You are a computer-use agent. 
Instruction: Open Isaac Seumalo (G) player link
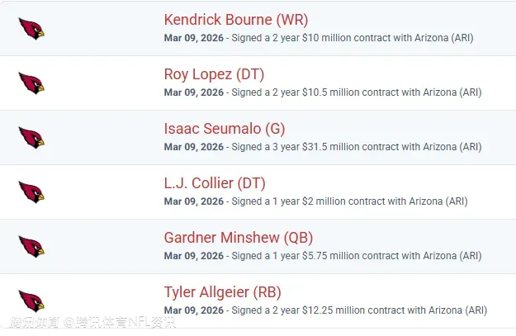point(225,129)
